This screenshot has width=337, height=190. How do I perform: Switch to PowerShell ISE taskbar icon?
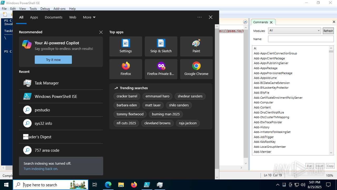pos(147,185)
